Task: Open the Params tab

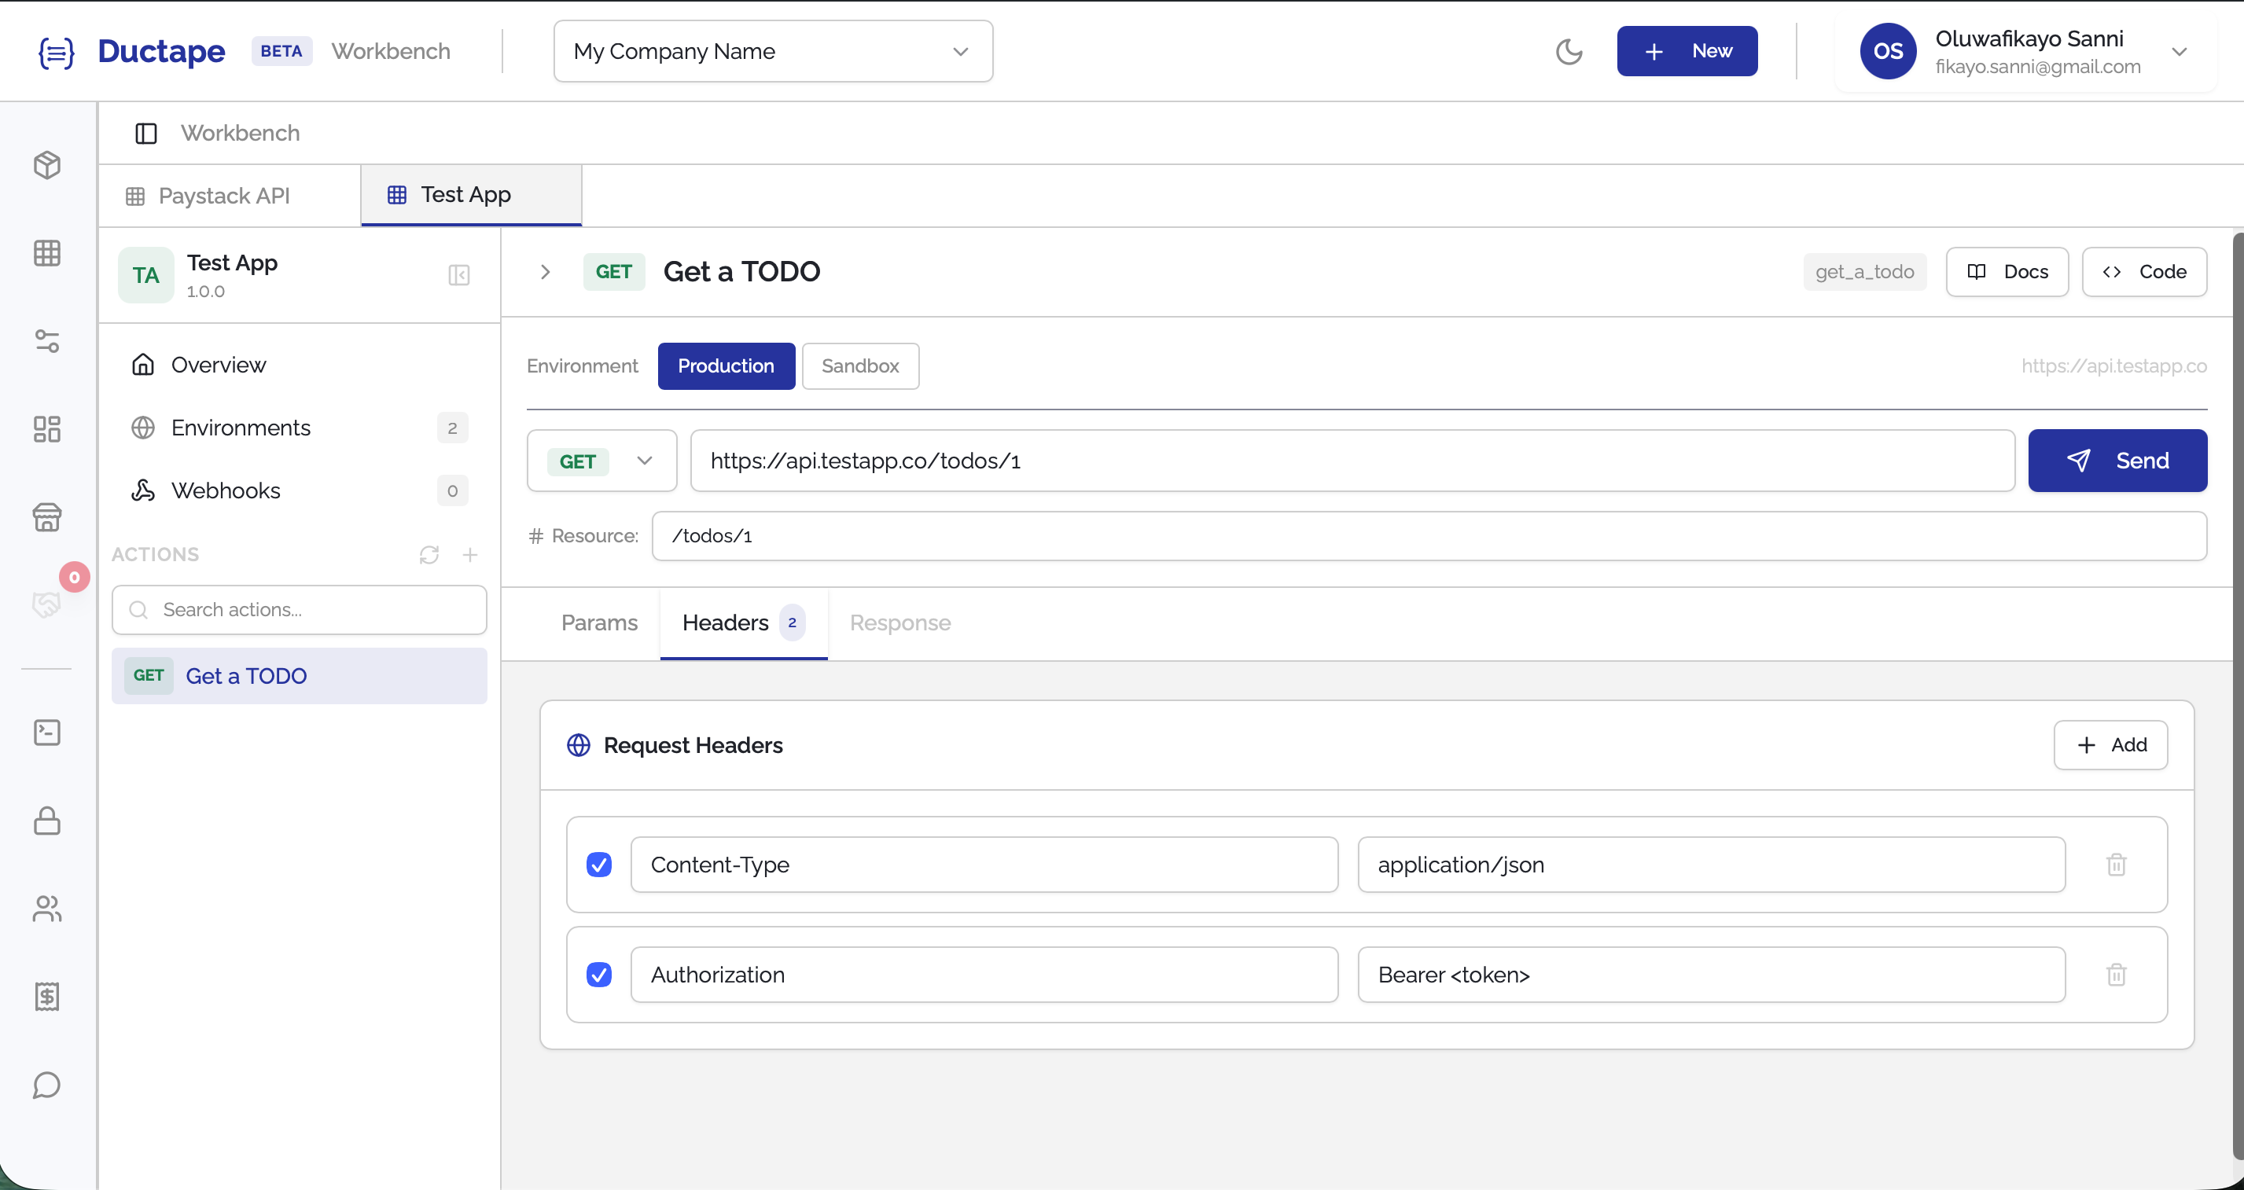Action: pos(598,623)
